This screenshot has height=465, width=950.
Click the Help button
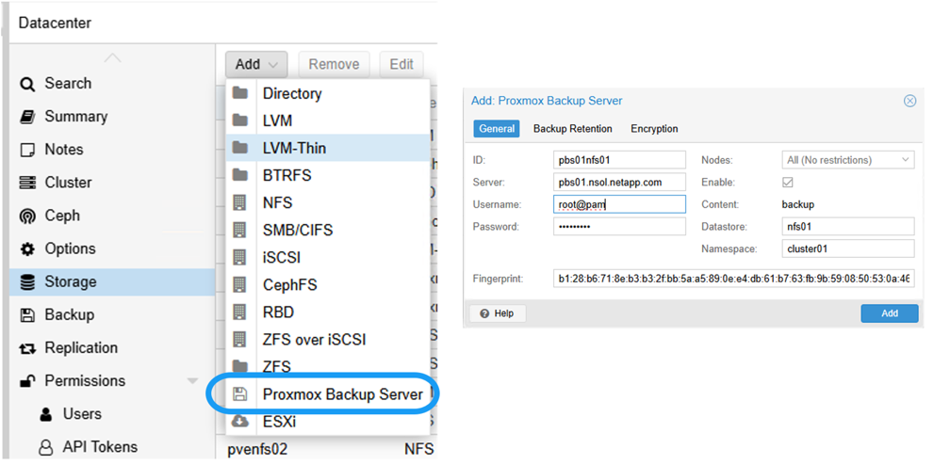point(497,313)
